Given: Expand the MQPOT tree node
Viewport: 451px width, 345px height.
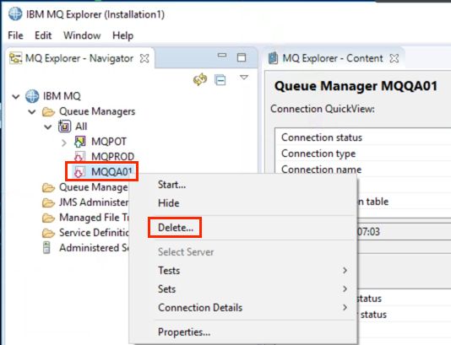Looking at the screenshot, I should [64, 143].
